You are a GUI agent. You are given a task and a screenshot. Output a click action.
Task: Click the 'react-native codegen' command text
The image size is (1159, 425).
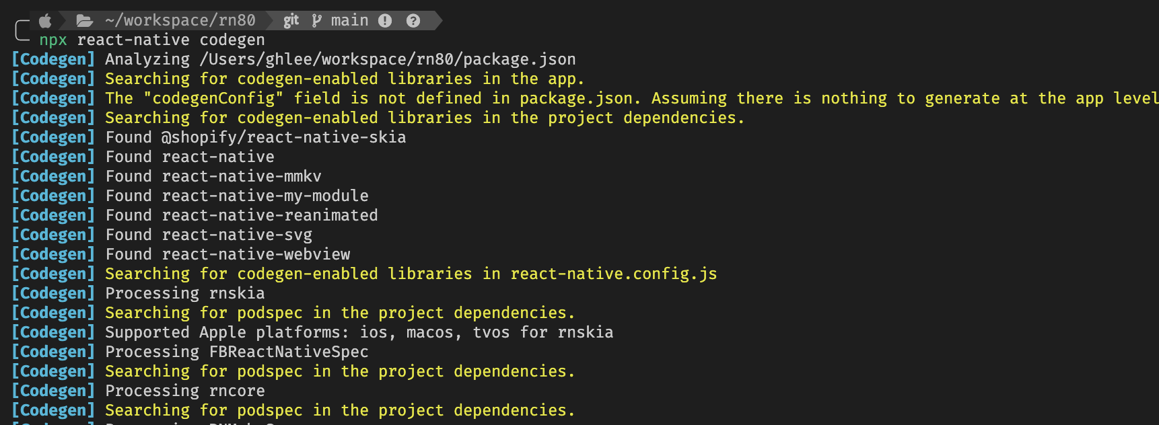171,40
